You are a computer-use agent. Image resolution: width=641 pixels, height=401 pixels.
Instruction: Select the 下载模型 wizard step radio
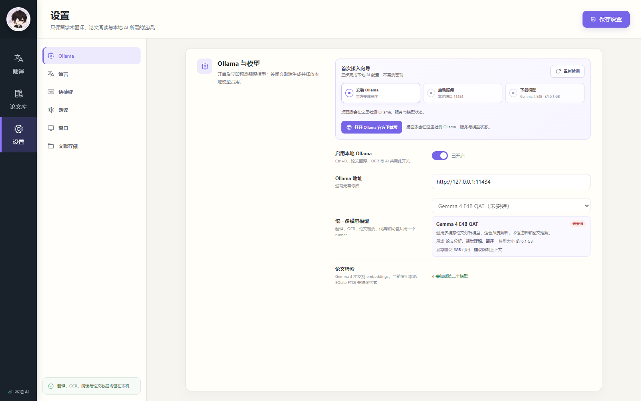tap(513, 93)
